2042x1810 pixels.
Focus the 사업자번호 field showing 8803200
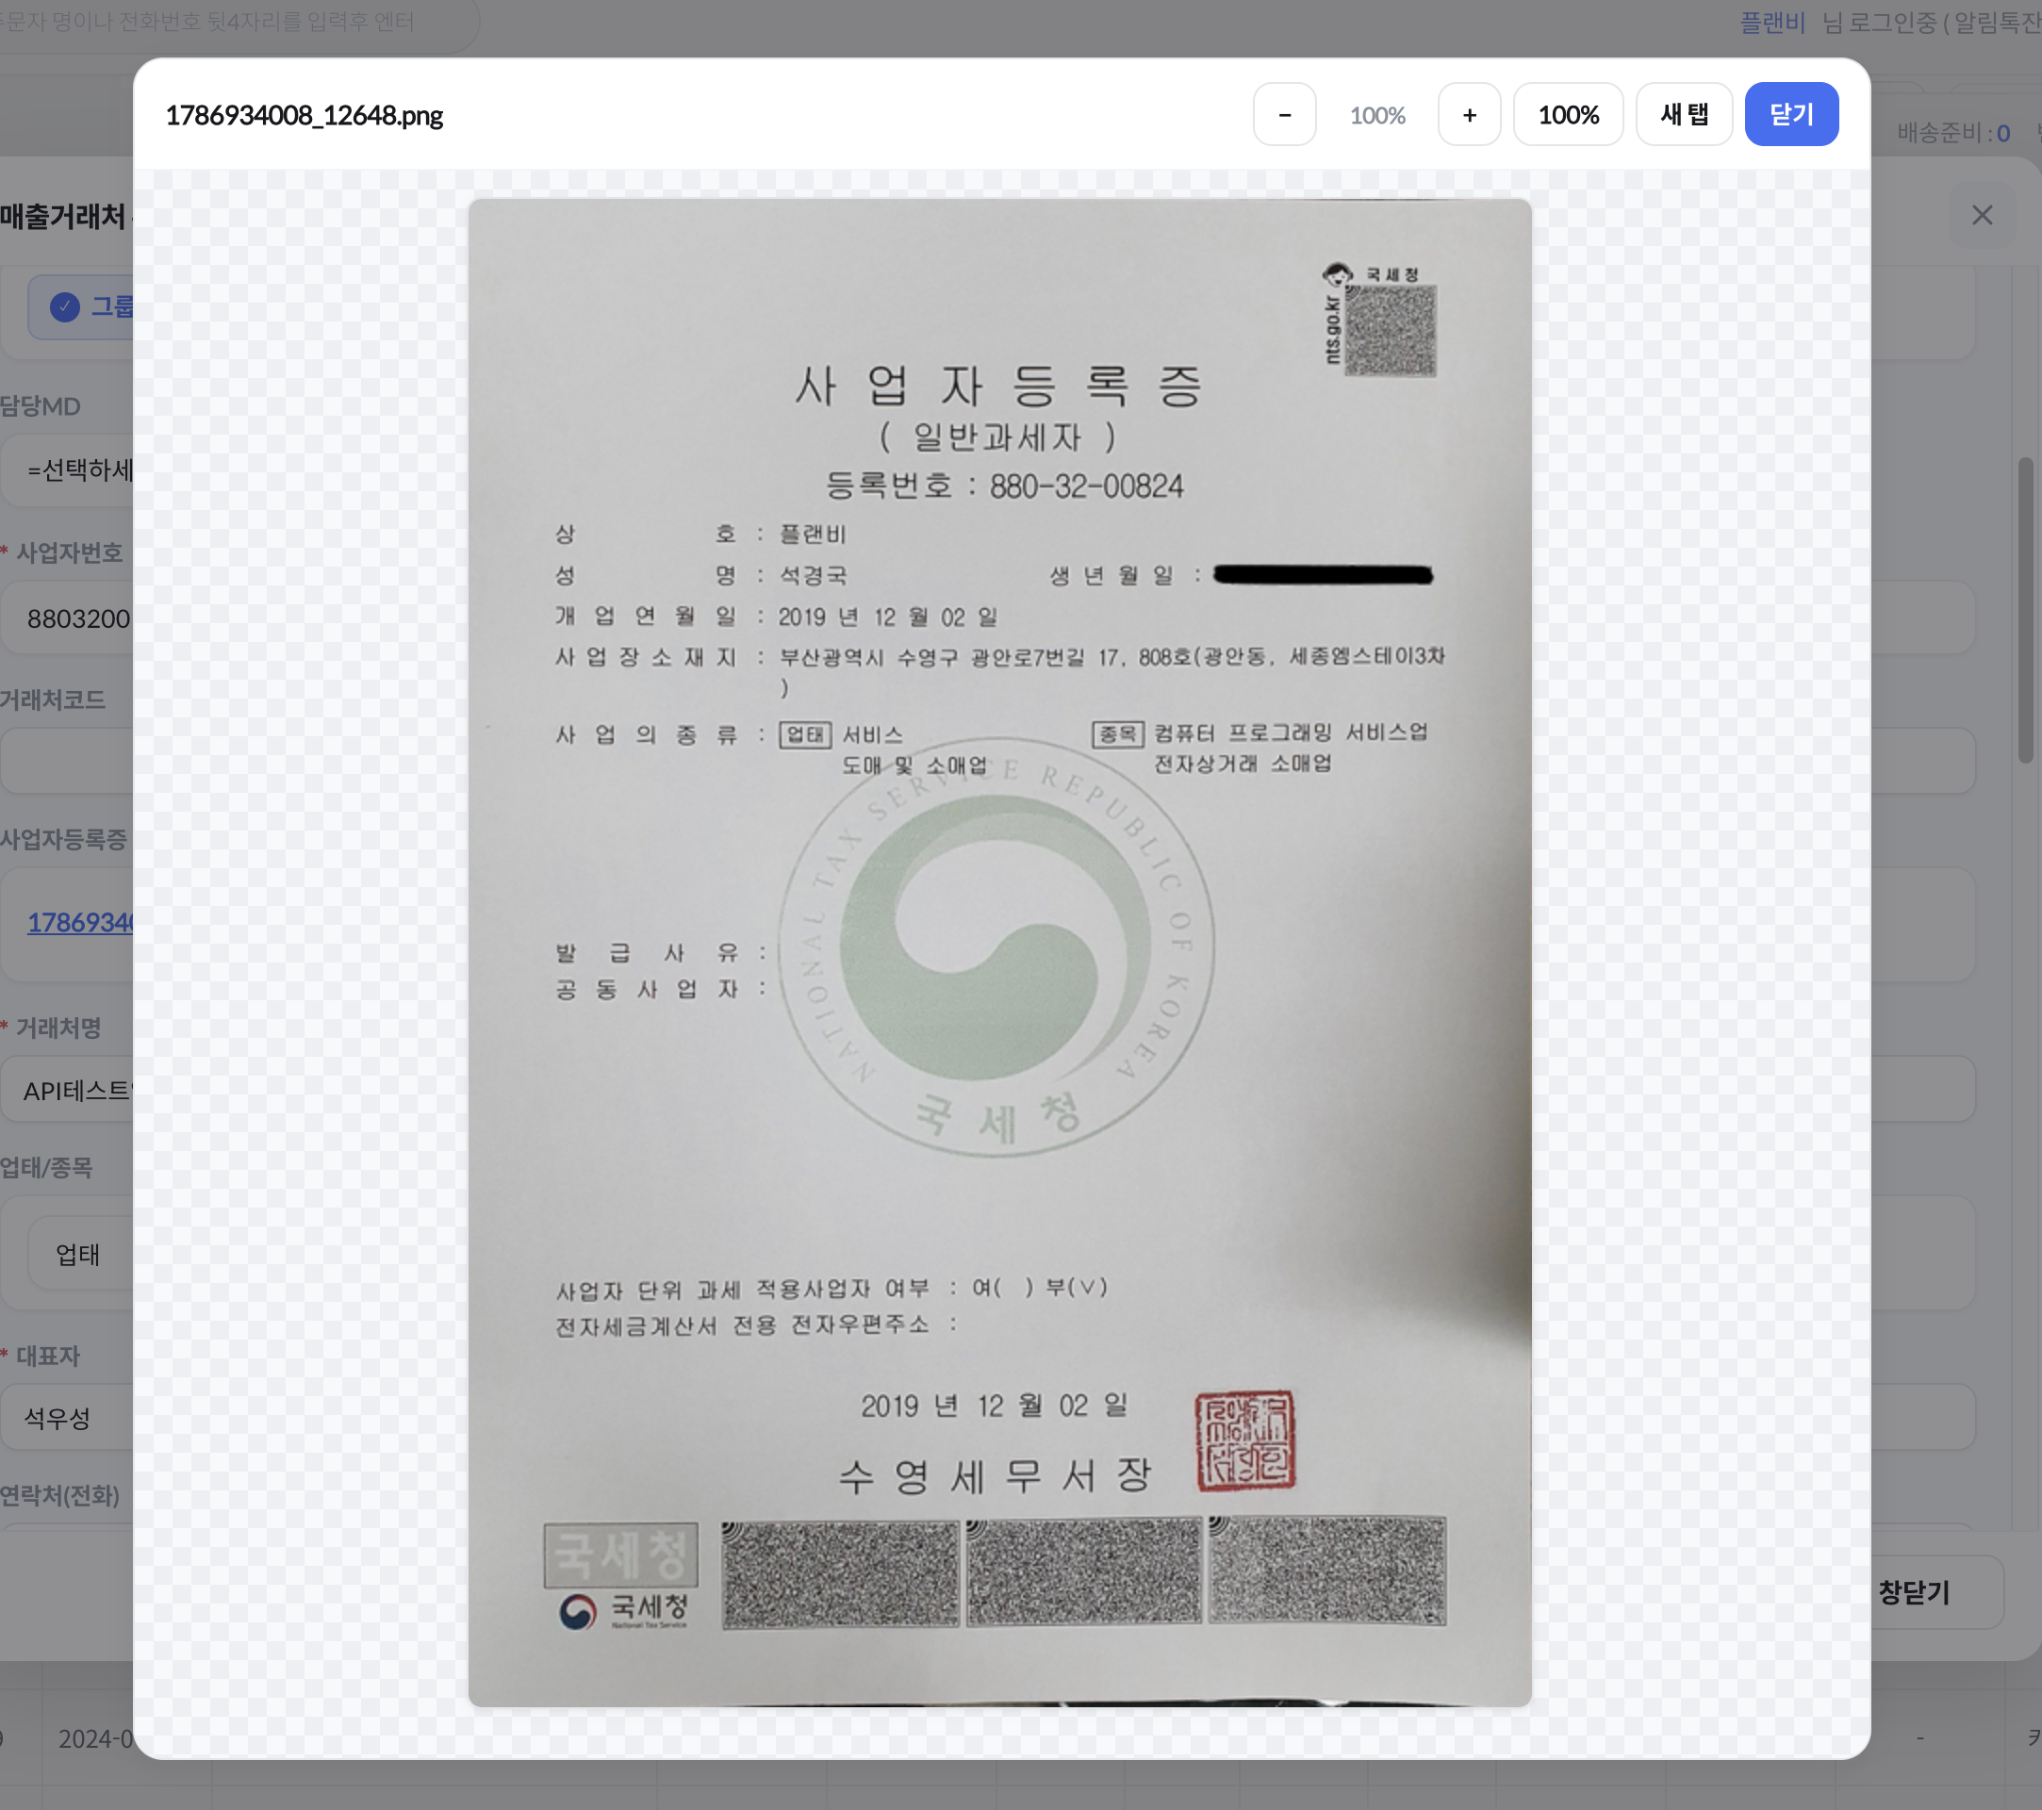[x=67, y=618]
